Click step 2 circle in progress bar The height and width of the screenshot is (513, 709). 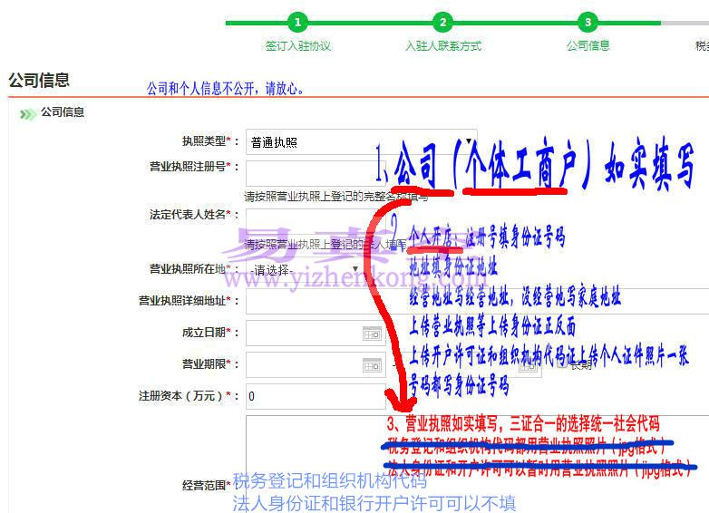(x=442, y=23)
